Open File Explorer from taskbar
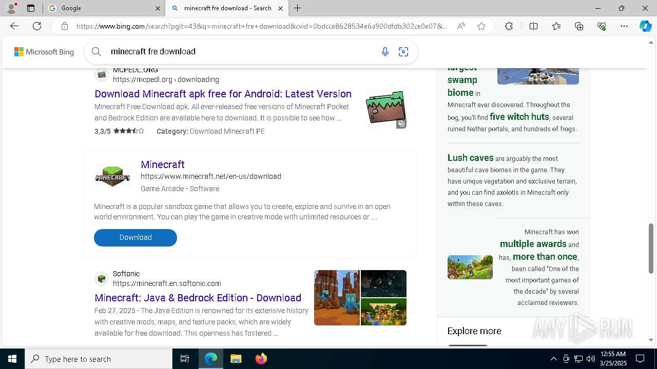The height and width of the screenshot is (369, 657). (236, 359)
